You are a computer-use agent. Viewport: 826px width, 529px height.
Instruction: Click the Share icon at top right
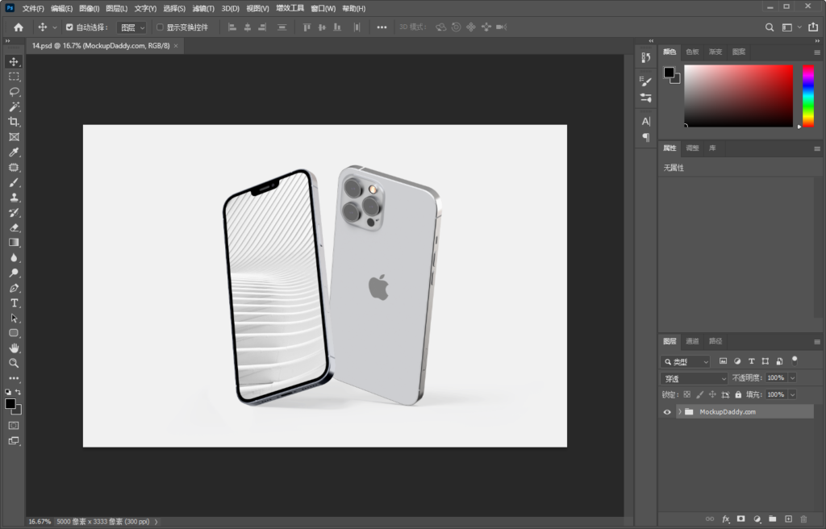point(813,27)
